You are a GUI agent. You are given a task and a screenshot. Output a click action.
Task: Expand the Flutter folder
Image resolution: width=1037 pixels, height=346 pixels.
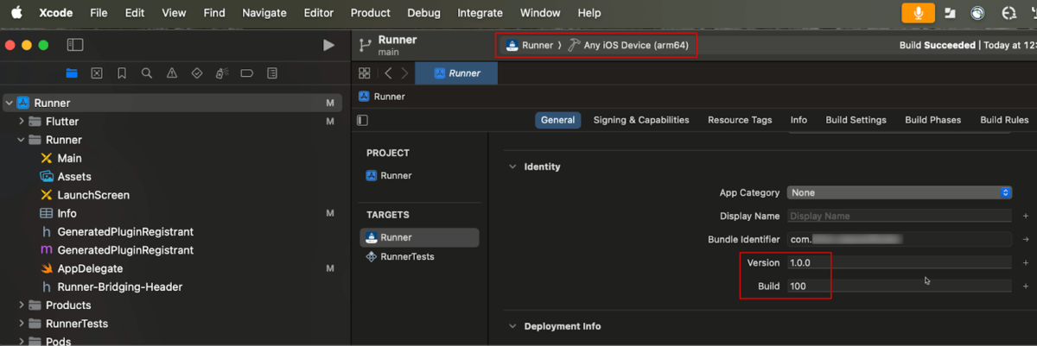click(x=22, y=122)
